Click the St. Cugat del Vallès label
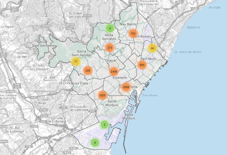Image resolution: width=227 pixels, height=155 pixels. coord(76,15)
